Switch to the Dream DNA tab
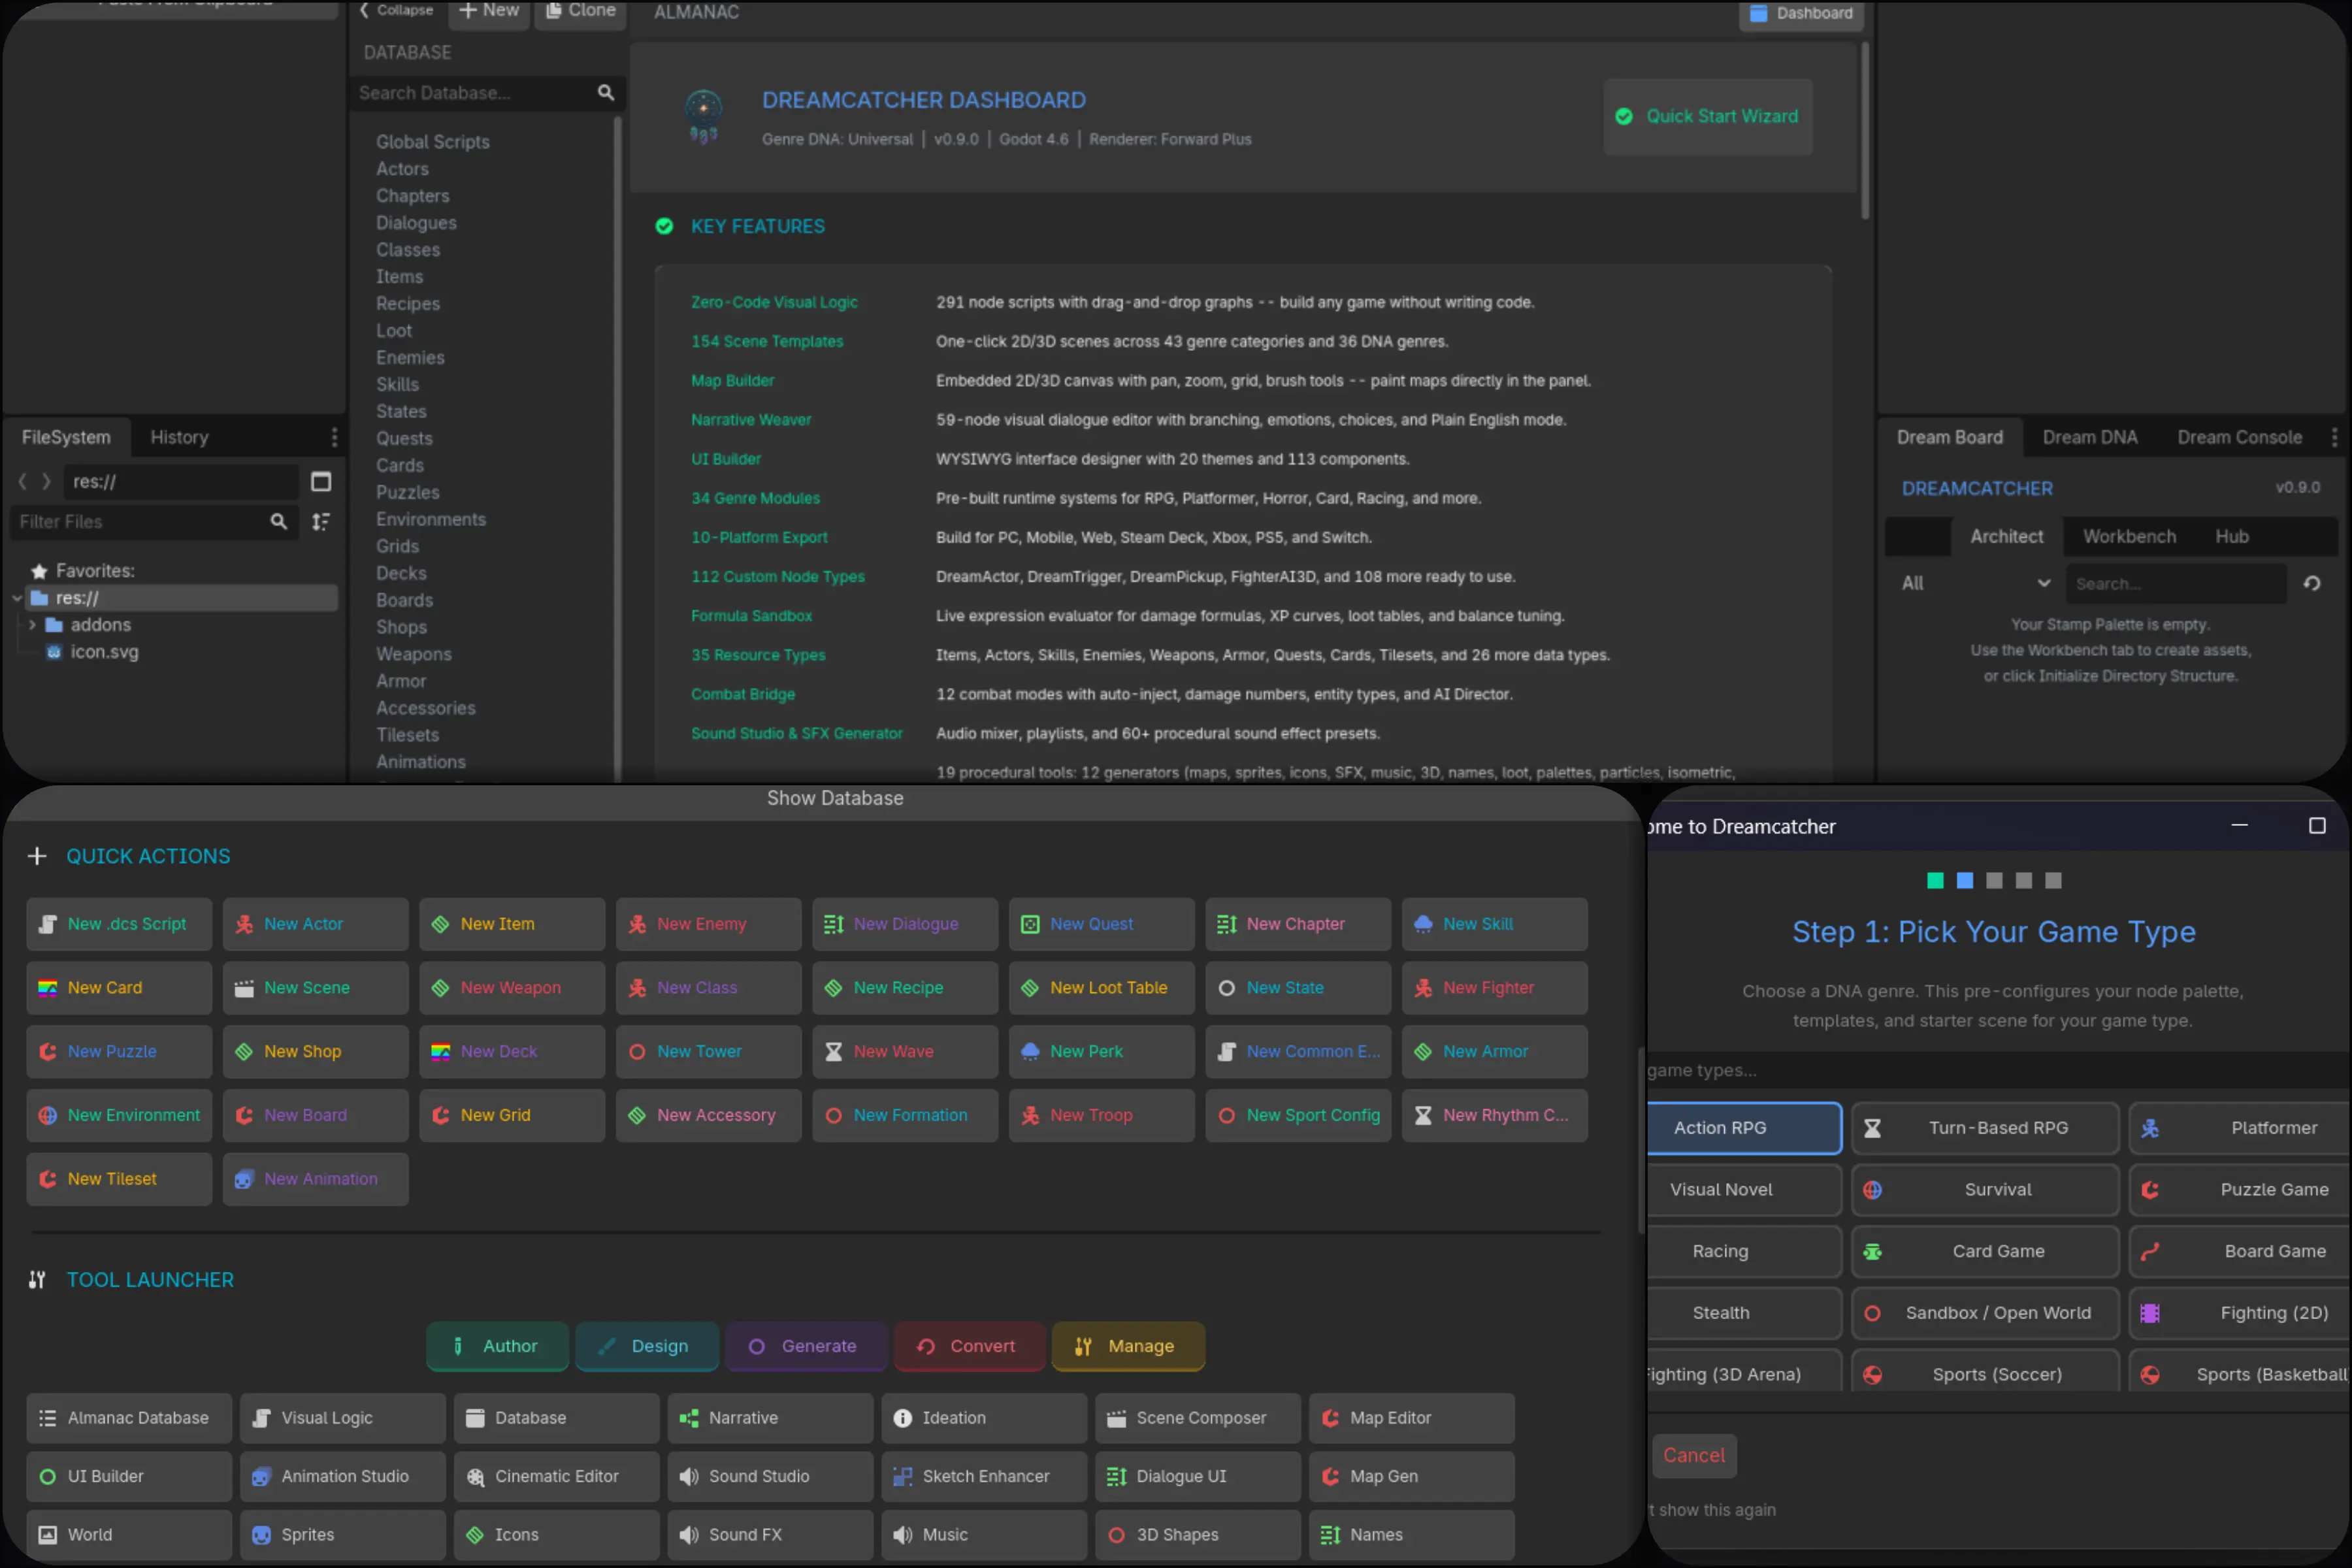The width and height of the screenshot is (2352, 1568). click(x=2089, y=437)
